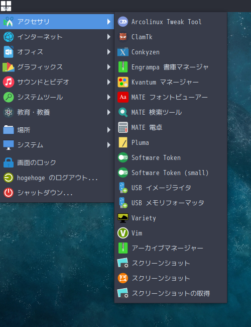Screen dimensions: 251x327
Task: Click the first teal スクリーンショット entry
Action: tap(171, 263)
